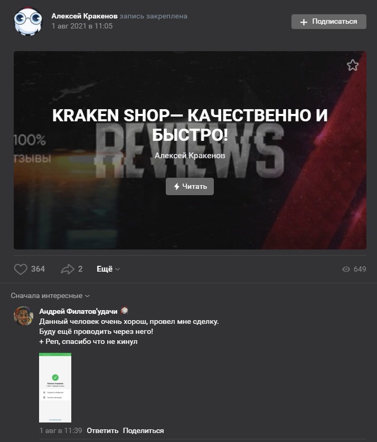The image size is (377, 442).
Task: Open the post timestamp 1 авг 2021
Action: coord(82,26)
